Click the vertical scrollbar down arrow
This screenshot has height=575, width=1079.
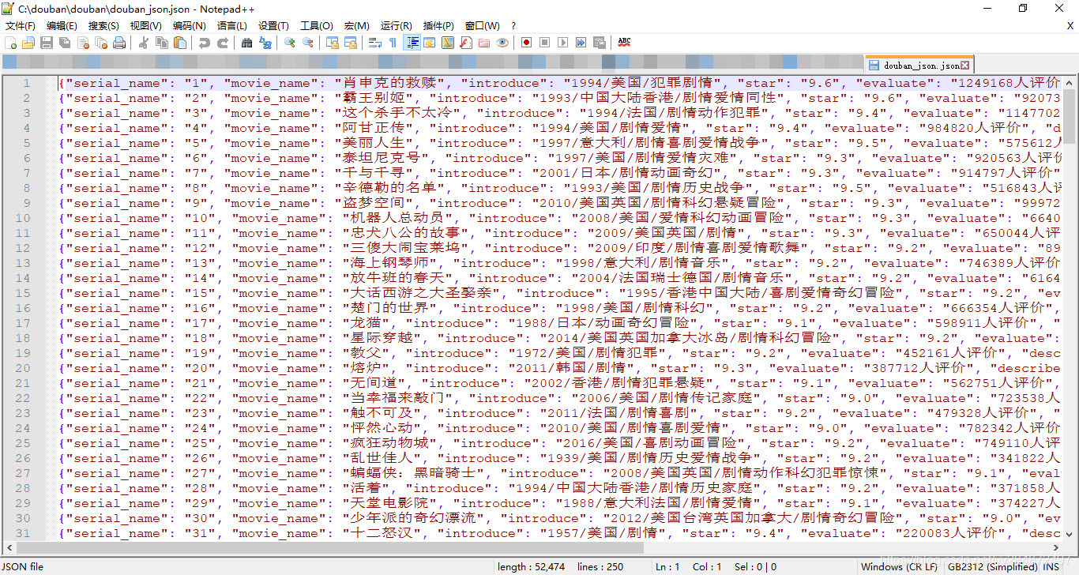pos(1070,535)
